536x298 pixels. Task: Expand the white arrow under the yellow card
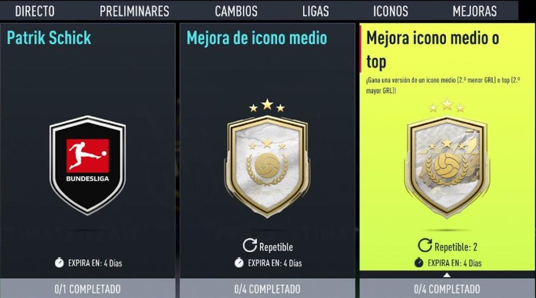446,275
